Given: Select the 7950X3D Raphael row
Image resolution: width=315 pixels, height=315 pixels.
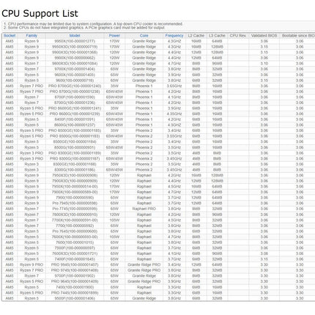Looking at the screenshot, I should click(x=158, y=175).
